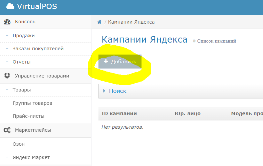Open the Товары sidebar item
This screenshot has height=166, width=263.
(22, 90)
